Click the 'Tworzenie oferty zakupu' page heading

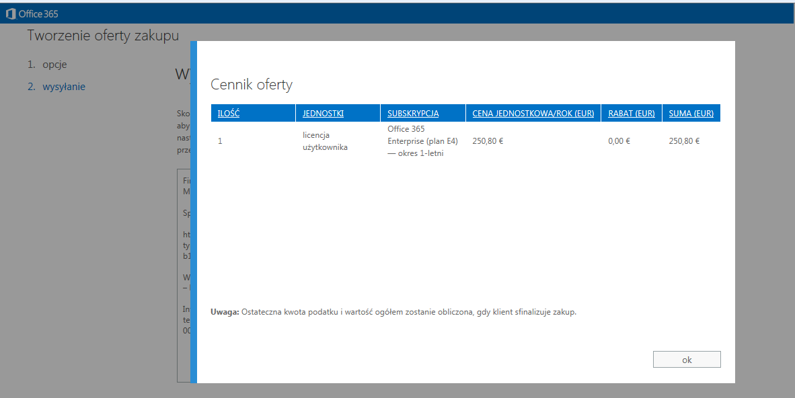pos(103,36)
